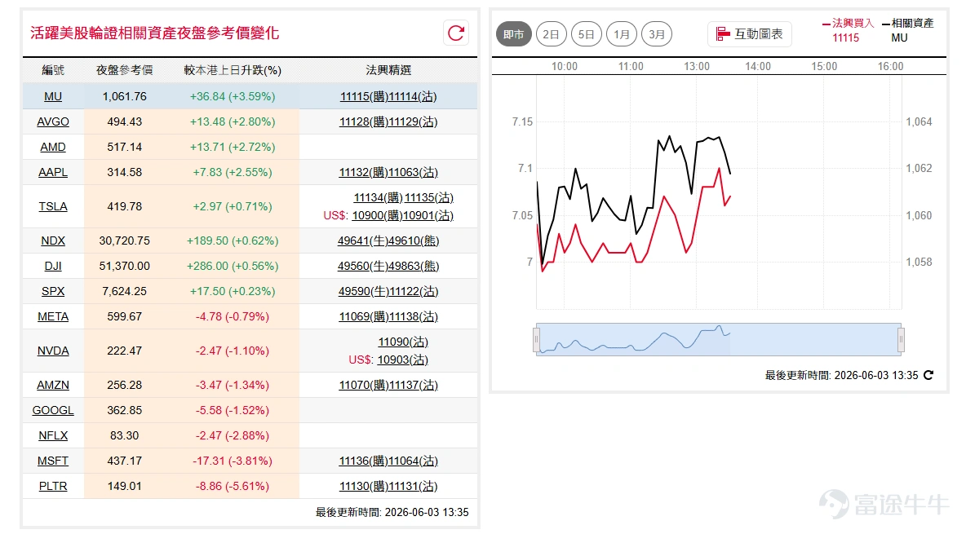966x534 pixels.
Task: Toggle the 法興買入 11115 legend series
Action: (849, 30)
